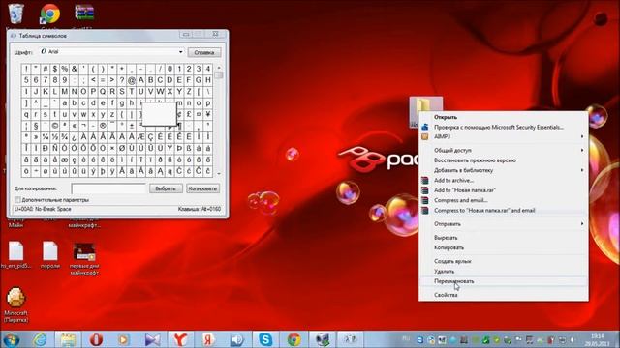
Task: Click the red Y Yandex taskbar icon
Action: (180, 339)
